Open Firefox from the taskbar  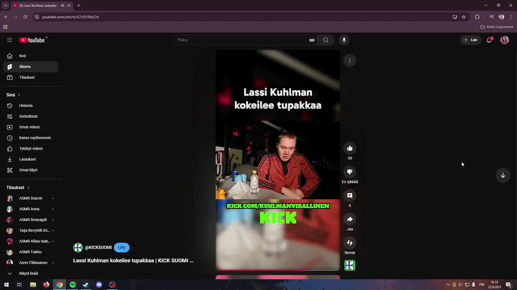46,285
